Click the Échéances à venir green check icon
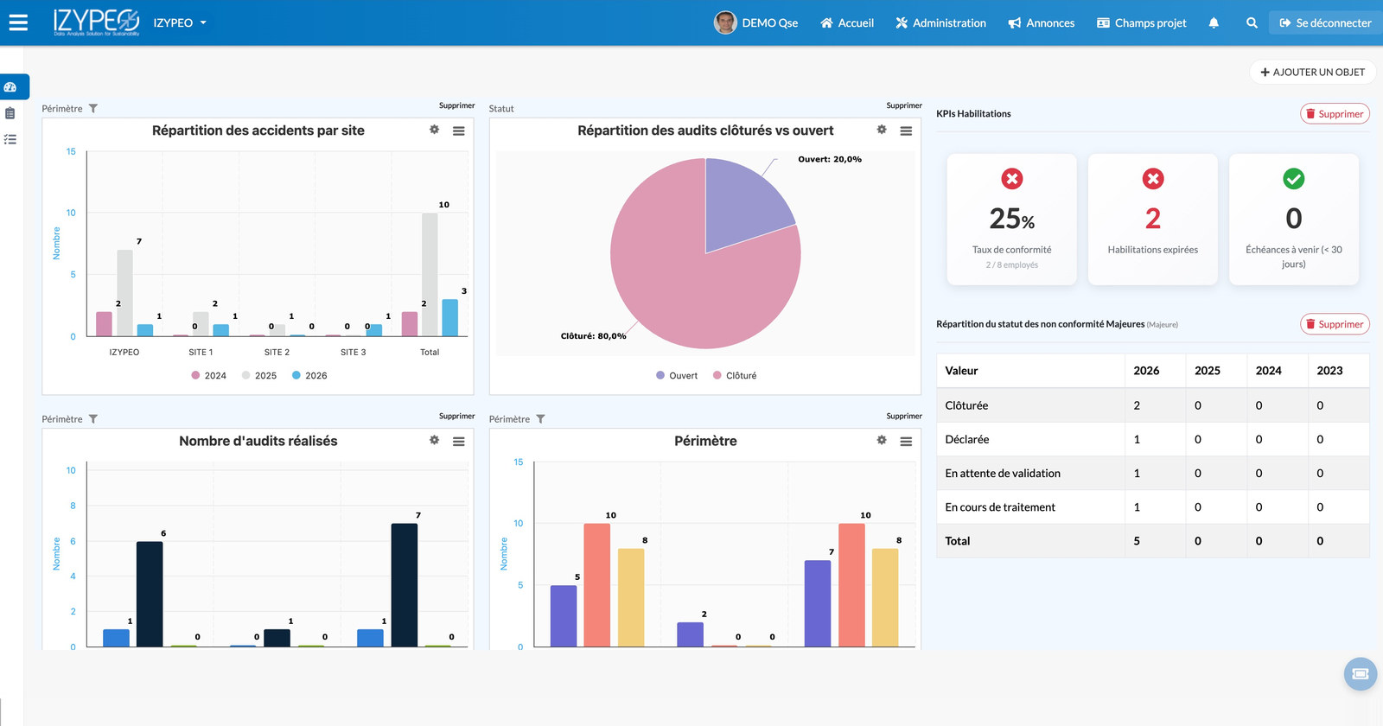The height and width of the screenshot is (726, 1383). (1294, 179)
